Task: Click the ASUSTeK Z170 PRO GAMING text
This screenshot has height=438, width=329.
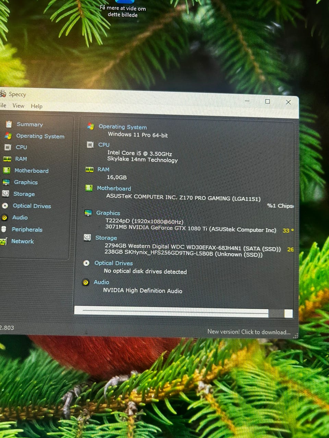Action: [183, 198]
